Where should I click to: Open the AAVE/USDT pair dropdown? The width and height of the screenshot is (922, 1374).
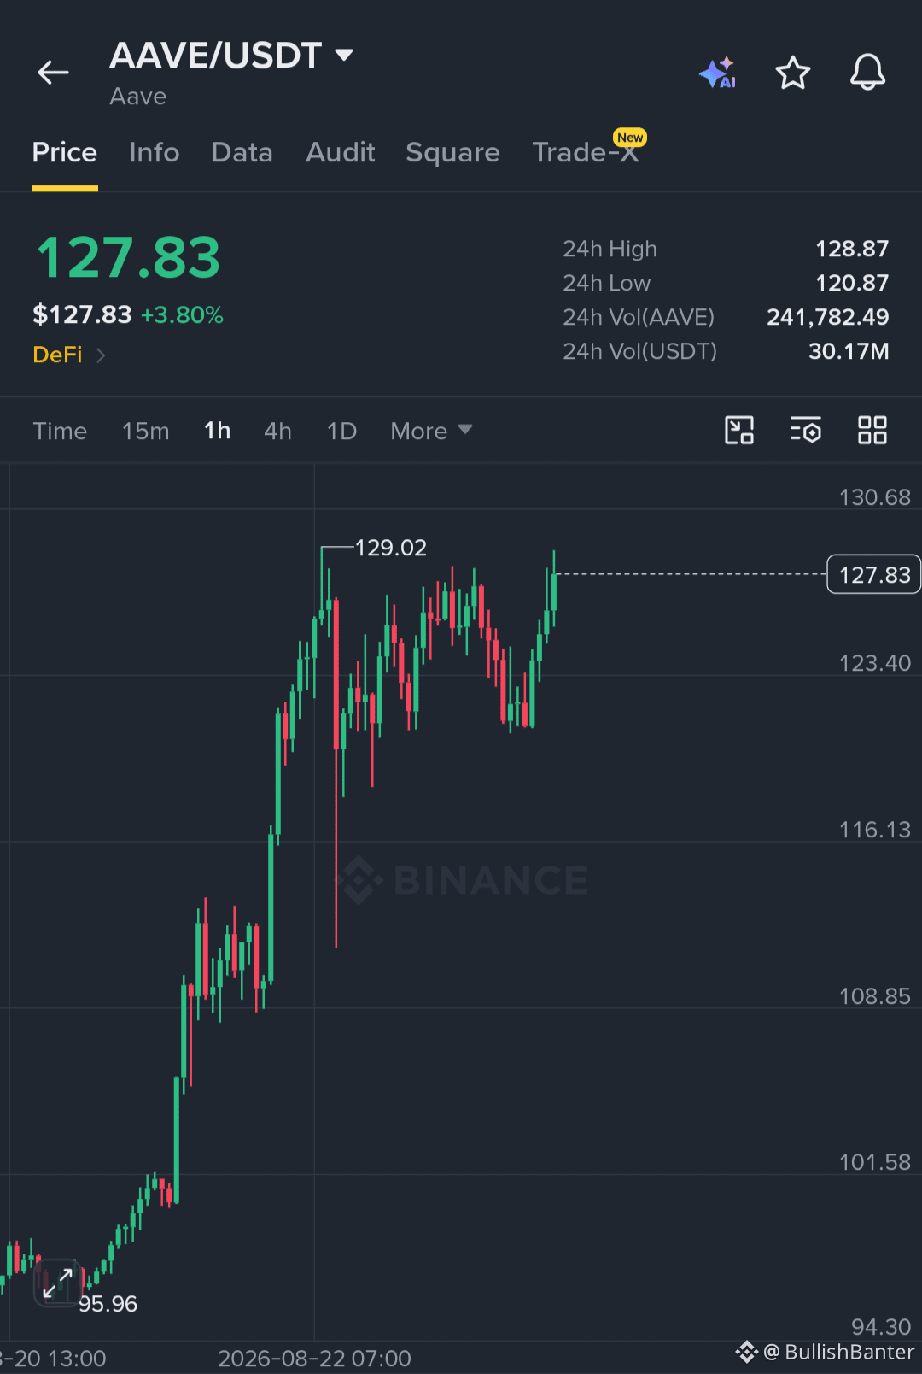(x=344, y=56)
